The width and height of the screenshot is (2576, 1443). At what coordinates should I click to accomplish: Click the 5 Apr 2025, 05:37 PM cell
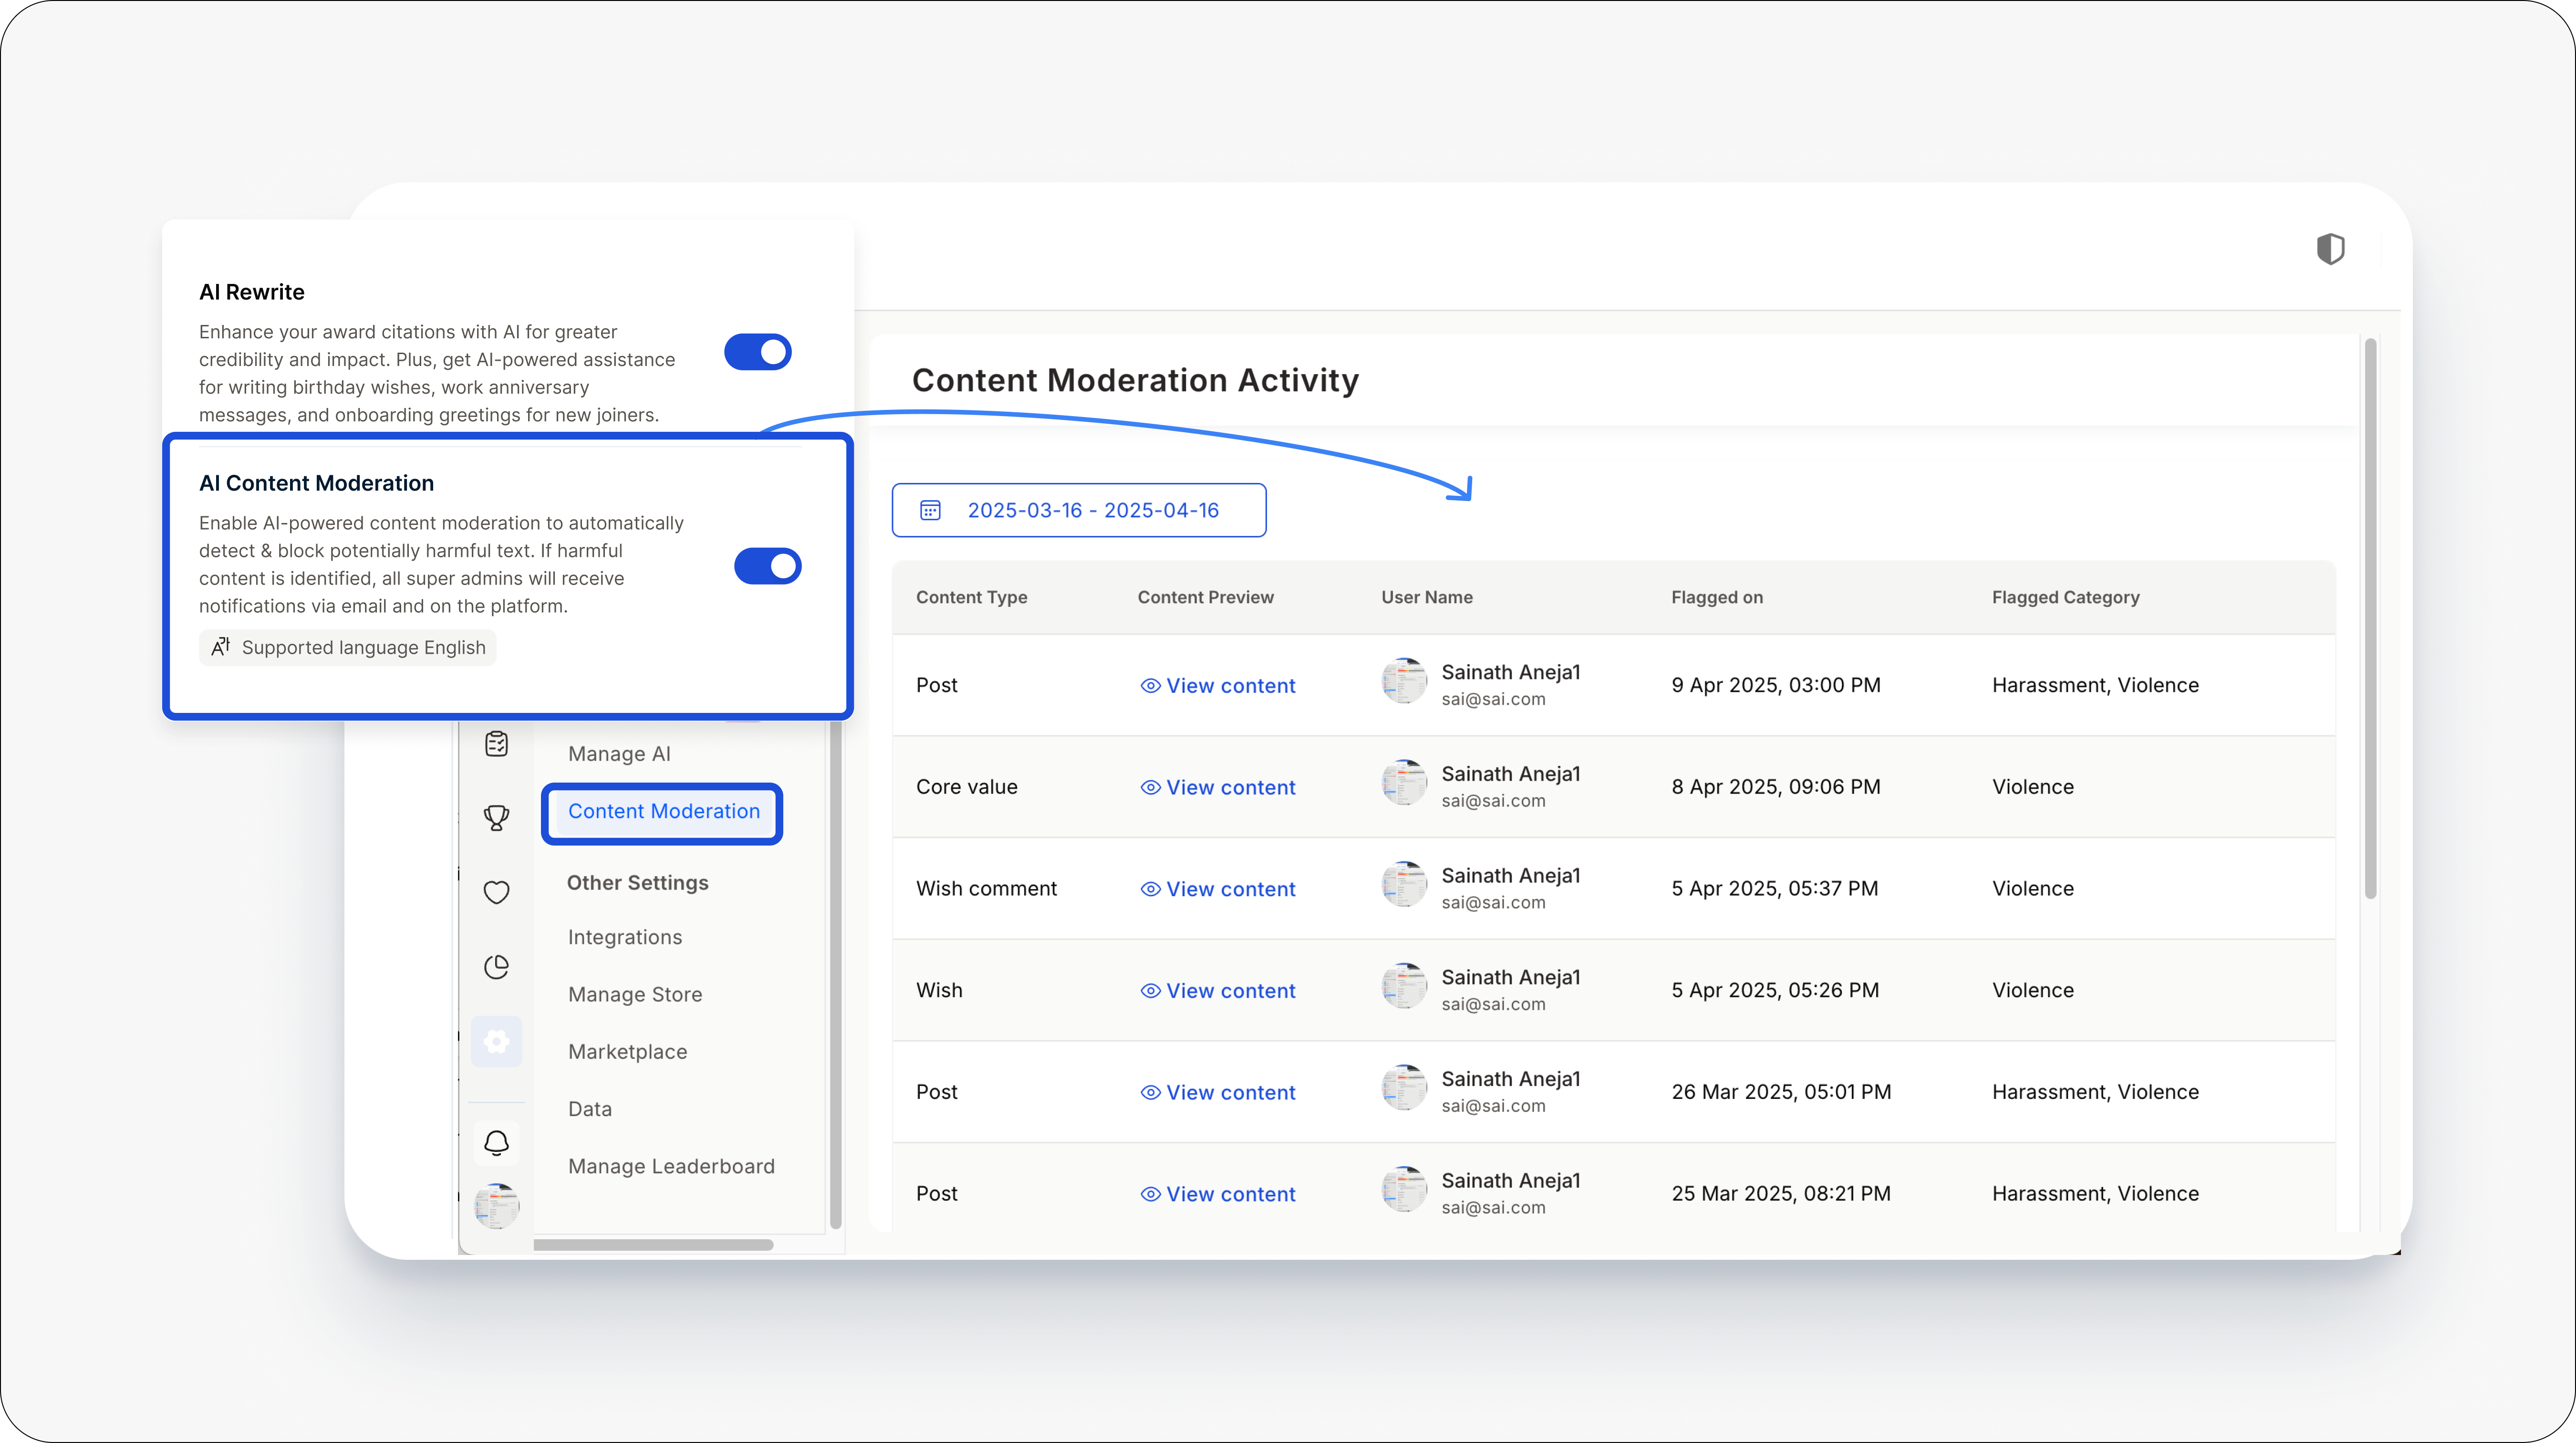tap(1775, 888)
